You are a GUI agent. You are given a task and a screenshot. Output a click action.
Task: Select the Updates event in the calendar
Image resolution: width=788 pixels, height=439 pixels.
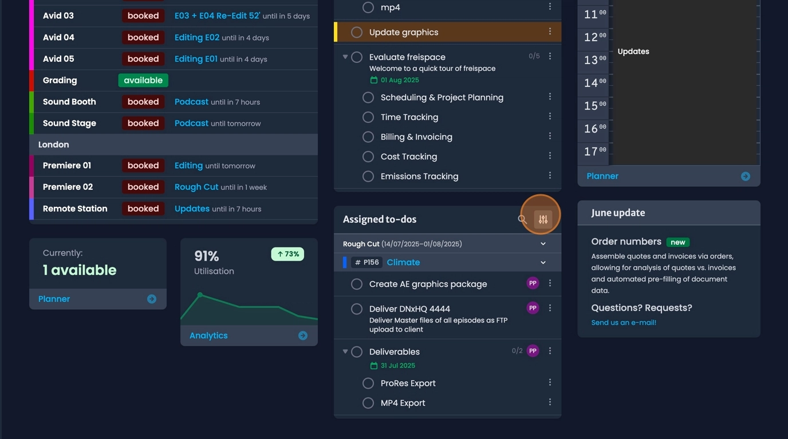633,51
